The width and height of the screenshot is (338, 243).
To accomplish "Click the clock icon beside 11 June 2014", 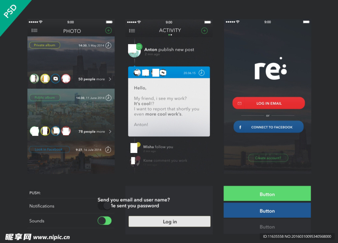I will 108,98.
